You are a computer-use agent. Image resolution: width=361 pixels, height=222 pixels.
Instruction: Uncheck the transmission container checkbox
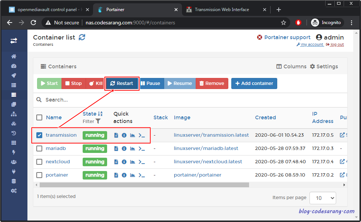39,135
